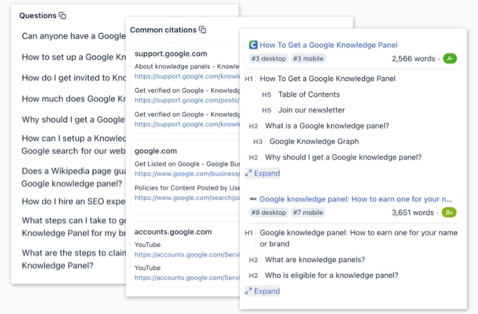Expand the Wix article's heading outline
478x314 pixels.
tap(262, 291)
